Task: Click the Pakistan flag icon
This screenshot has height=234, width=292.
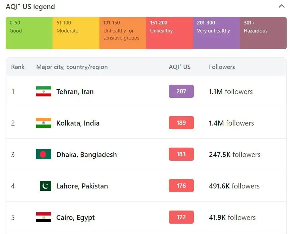Action: (45, 186)
